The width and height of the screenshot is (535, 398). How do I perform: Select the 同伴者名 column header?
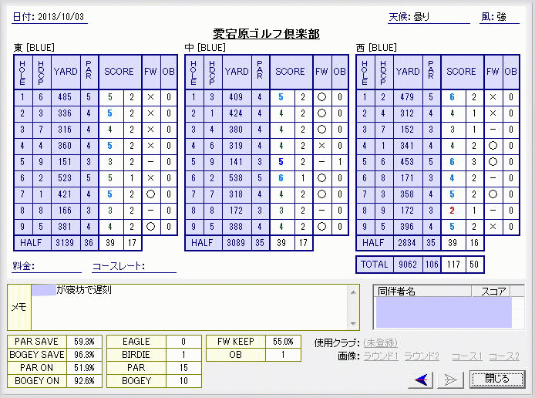click(x=422, y=291)
